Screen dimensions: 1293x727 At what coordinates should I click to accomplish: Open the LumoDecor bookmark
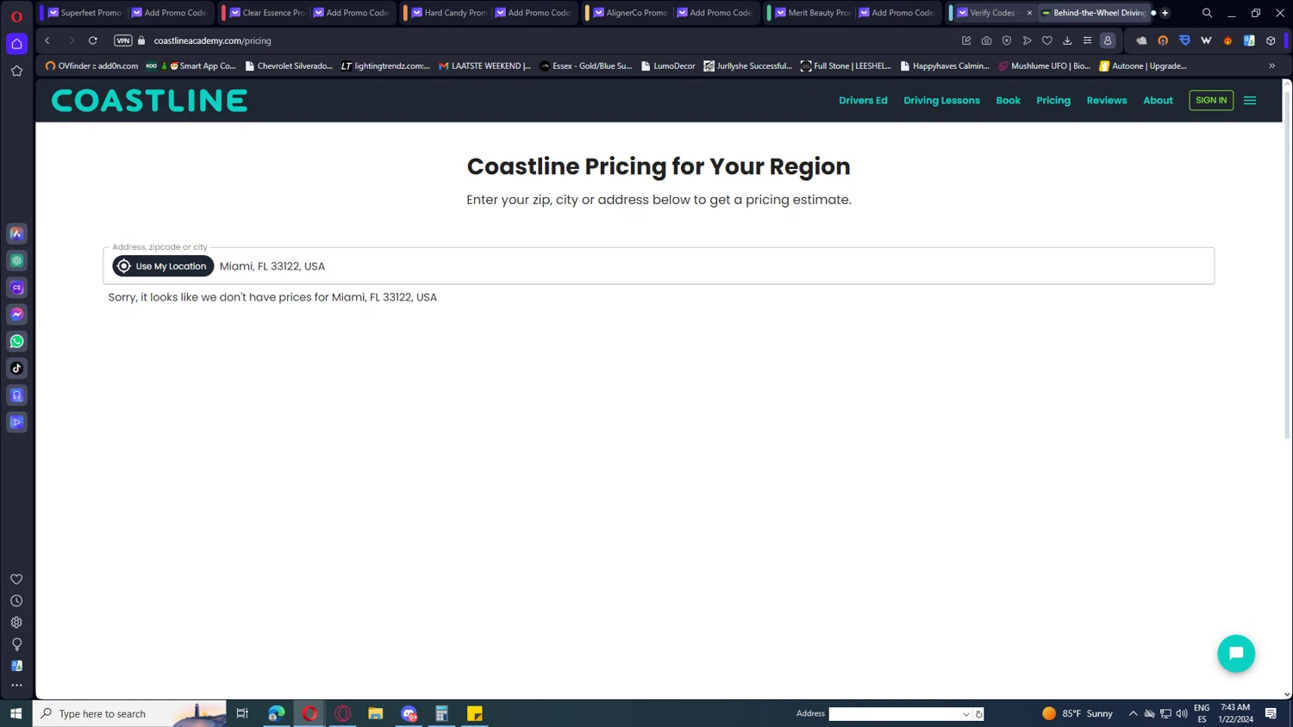668,65
